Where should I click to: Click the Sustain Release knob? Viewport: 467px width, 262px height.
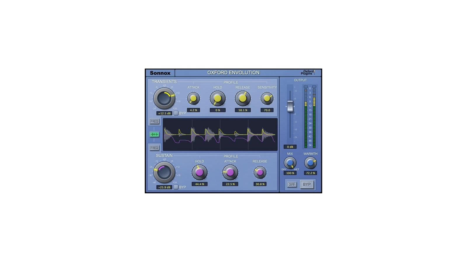[260, 173]
